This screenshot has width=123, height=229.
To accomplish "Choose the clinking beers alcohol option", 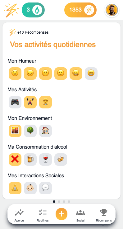I will [x=61, y=160].
